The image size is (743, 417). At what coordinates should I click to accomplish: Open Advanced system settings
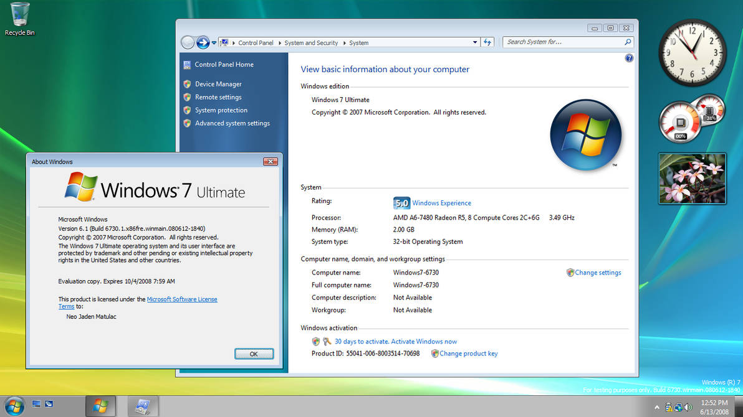click(232, 123)
